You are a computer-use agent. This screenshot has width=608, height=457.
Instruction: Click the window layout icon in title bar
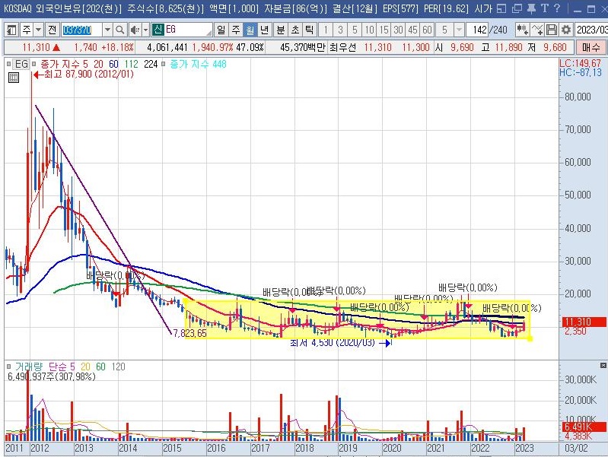coord(501,8)
